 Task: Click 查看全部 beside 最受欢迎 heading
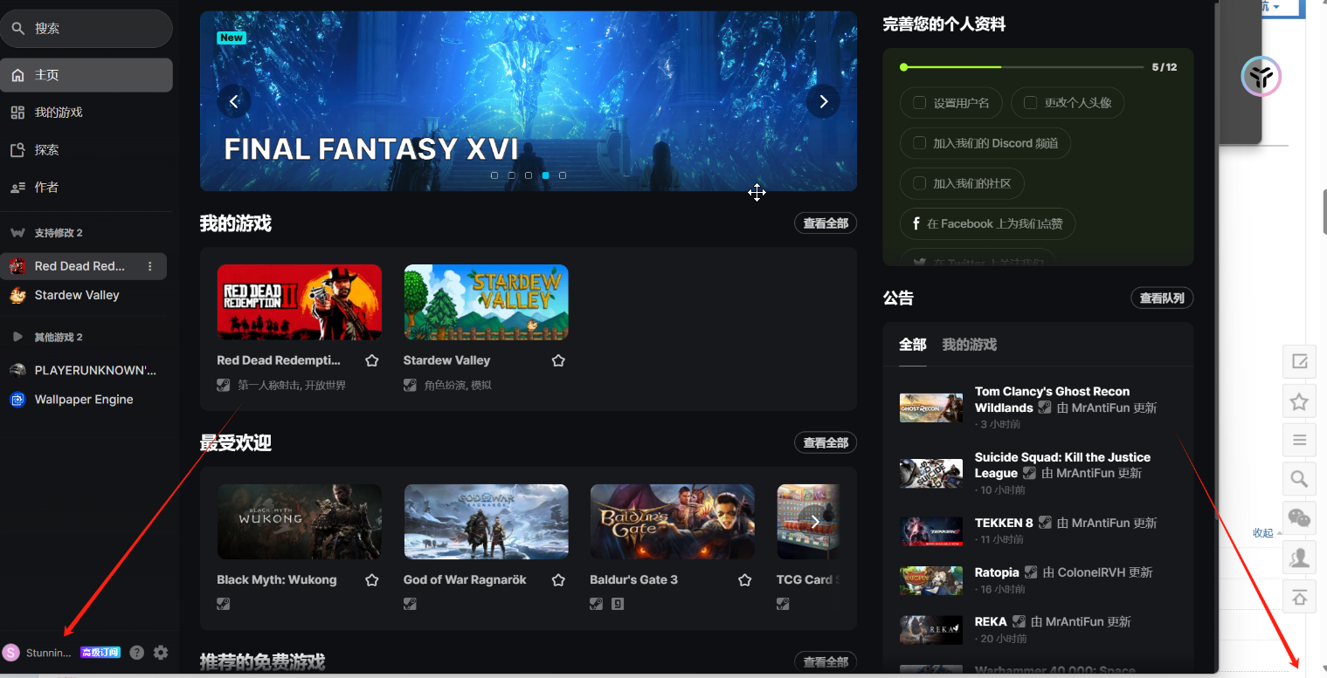coord(826,442)
